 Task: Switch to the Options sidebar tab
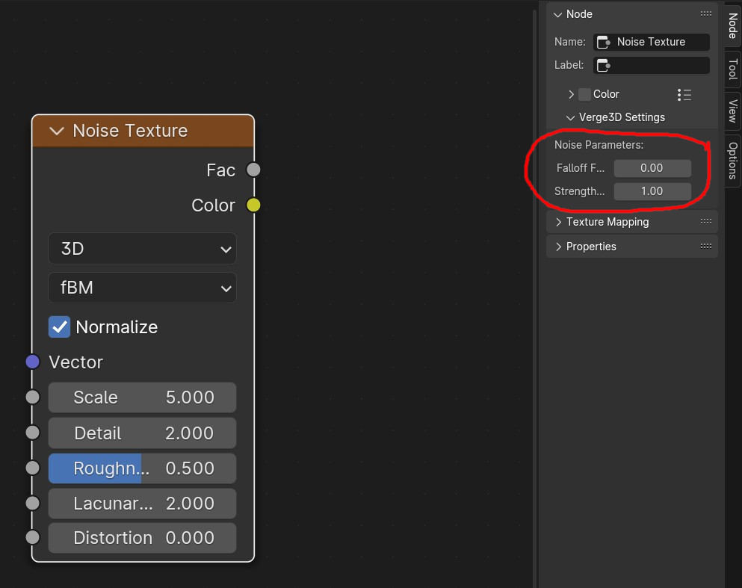(732, 161)
